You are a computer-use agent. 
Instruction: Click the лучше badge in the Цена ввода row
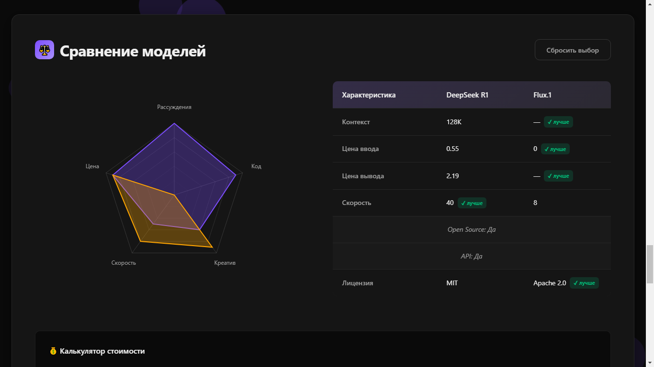click(x=555, y=149)
